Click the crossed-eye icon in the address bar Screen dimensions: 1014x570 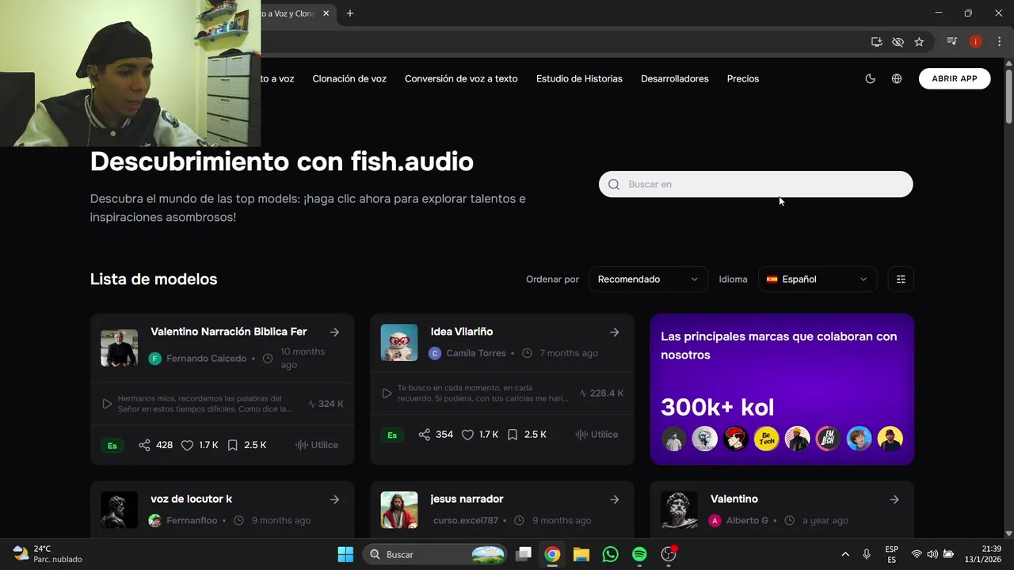tap(898, 42)
